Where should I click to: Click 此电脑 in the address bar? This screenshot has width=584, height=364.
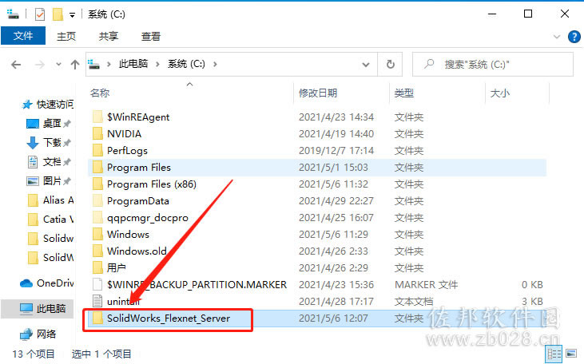click(133, 64)
